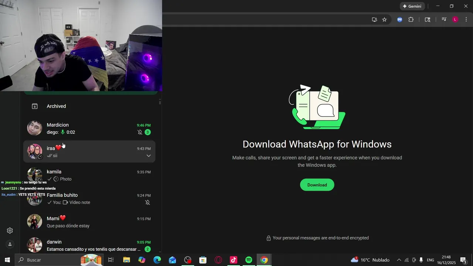473x266 pixels.
Task: Click iraa's profile picture
Action: (35, 151)
